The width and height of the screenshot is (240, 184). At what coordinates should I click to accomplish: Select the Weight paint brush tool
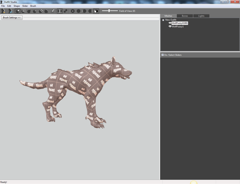tap(52, 11)
